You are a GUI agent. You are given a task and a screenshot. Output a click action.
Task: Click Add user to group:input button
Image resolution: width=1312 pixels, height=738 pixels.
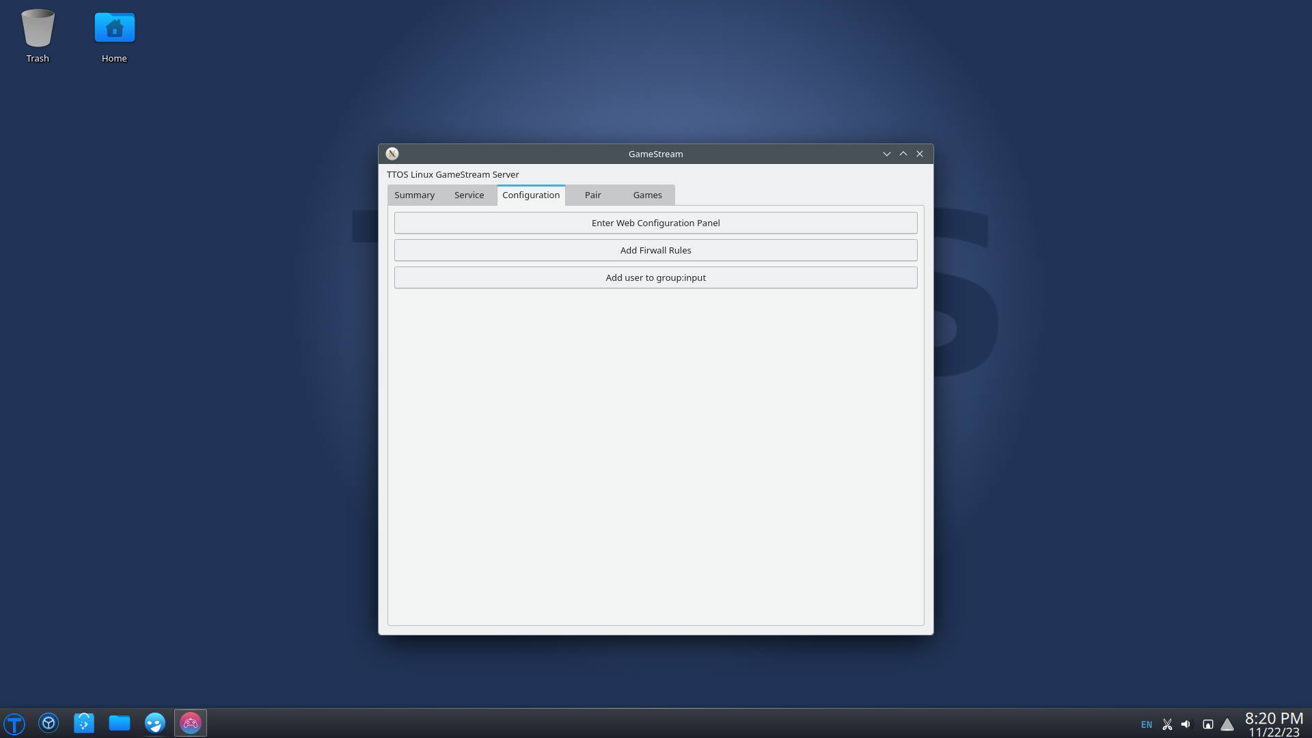coord(655,277)
